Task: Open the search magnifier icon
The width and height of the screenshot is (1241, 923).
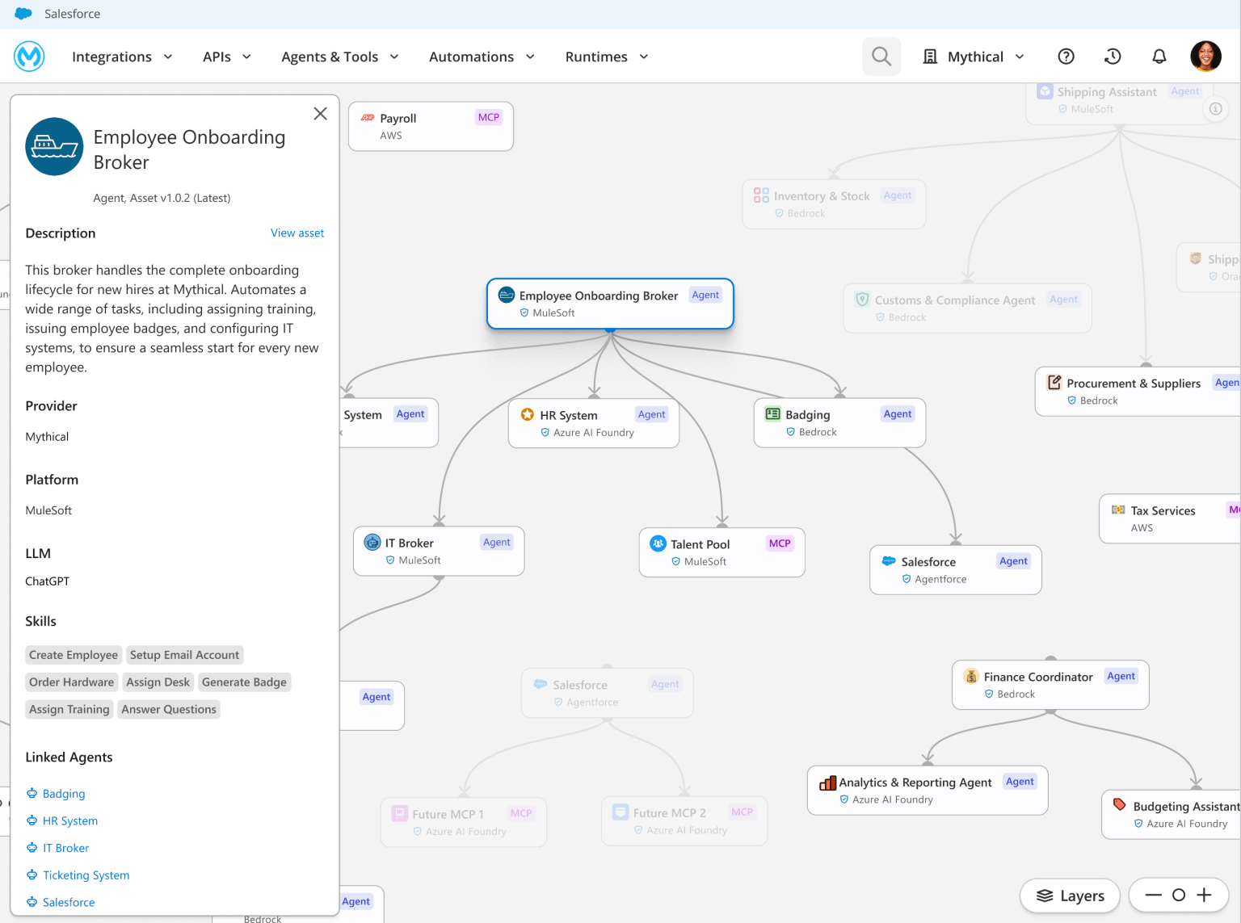Action: [881, 56]
